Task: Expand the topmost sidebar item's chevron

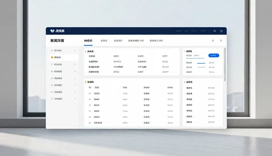Action: [75, 50]
